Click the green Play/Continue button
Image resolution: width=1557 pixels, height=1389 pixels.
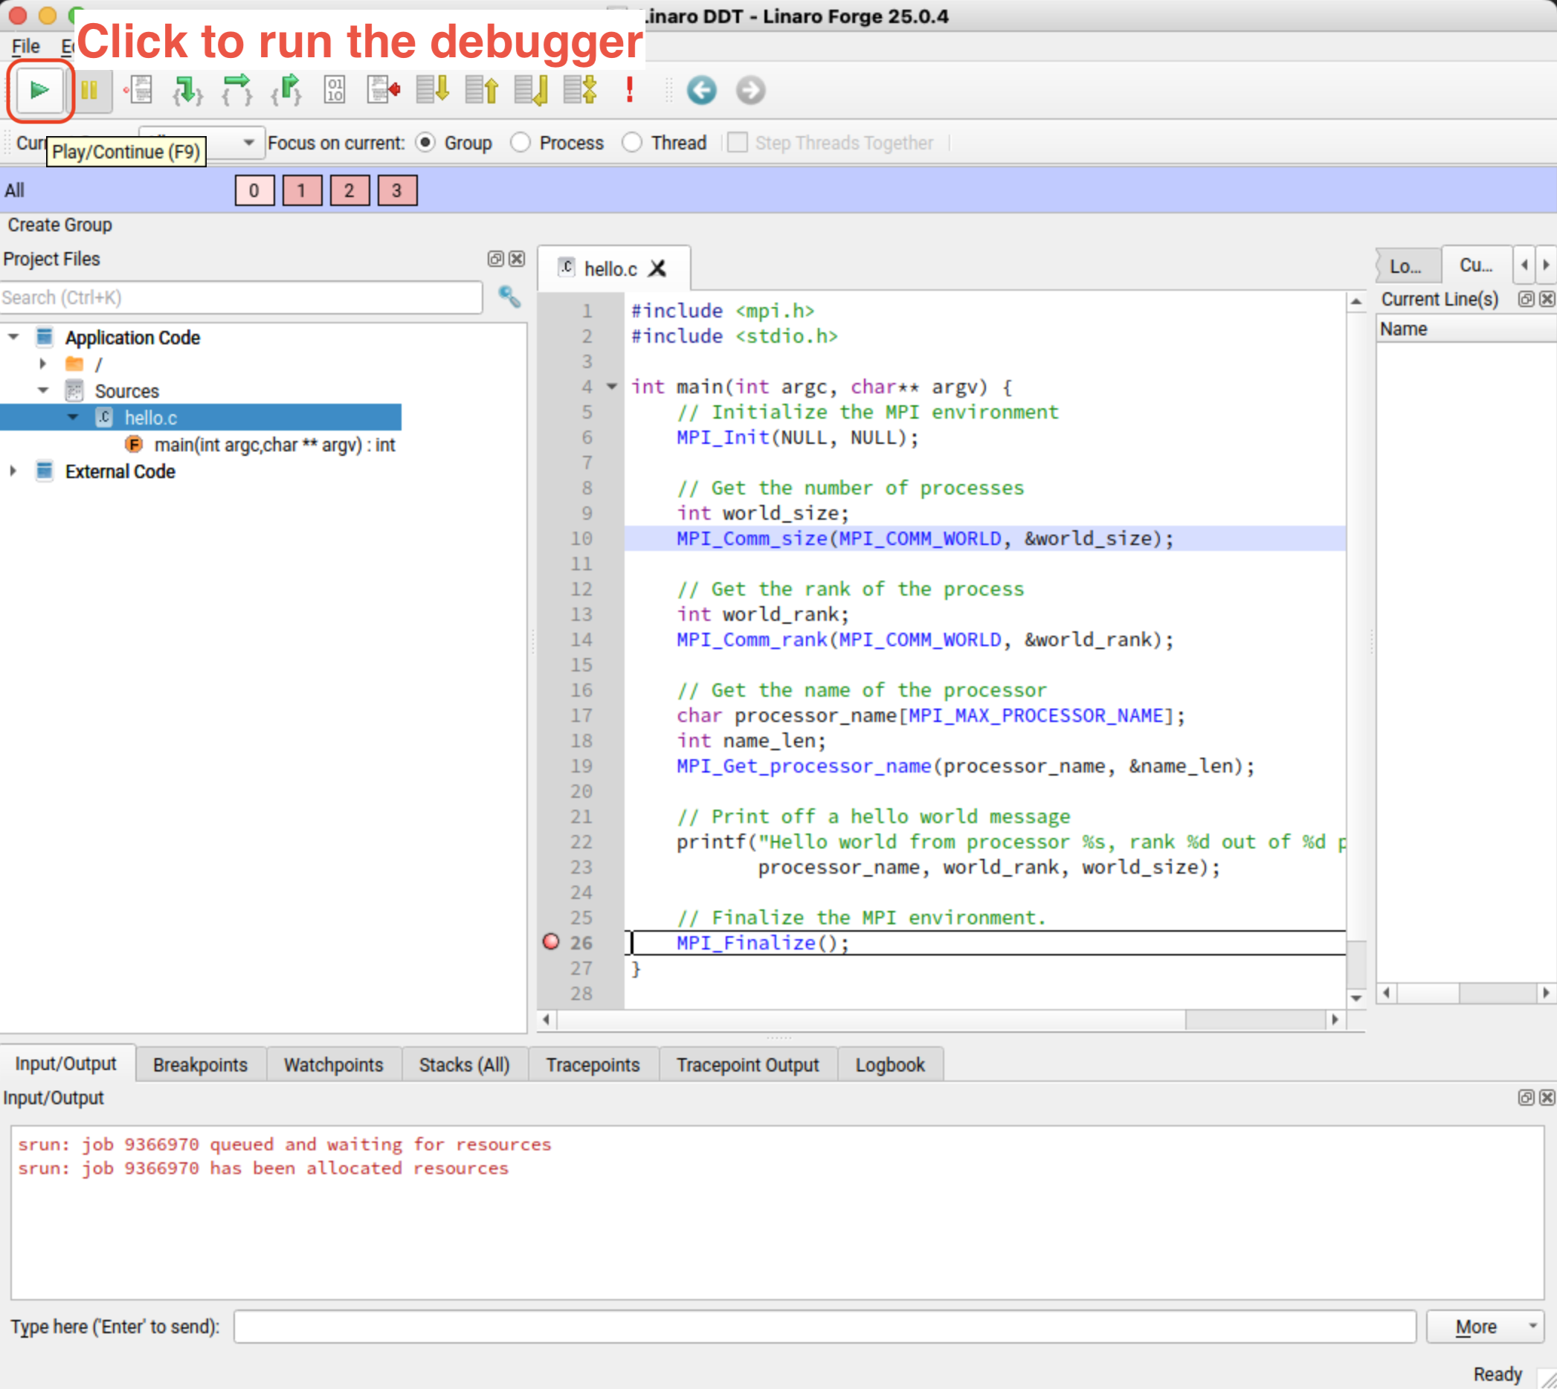click(x=39, y=90)
